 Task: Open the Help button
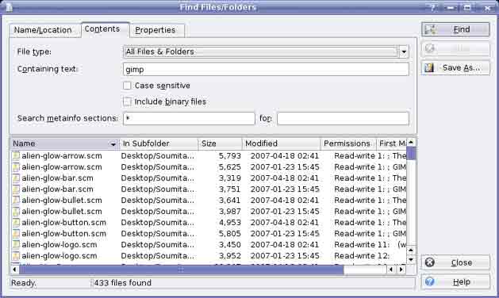click(x=455, y=282)
